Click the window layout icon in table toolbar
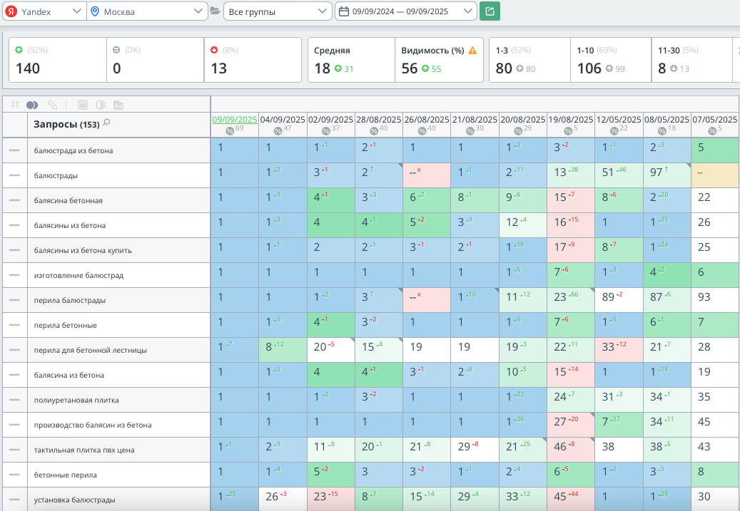 tap(83, 105)
